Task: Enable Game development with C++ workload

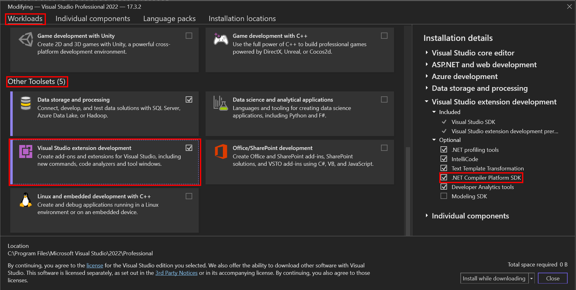Action: click(x=384, y=36)
